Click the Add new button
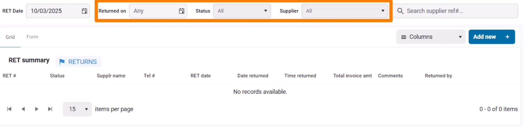This screenshot has height=127, width=524. [x=491, y=37]
